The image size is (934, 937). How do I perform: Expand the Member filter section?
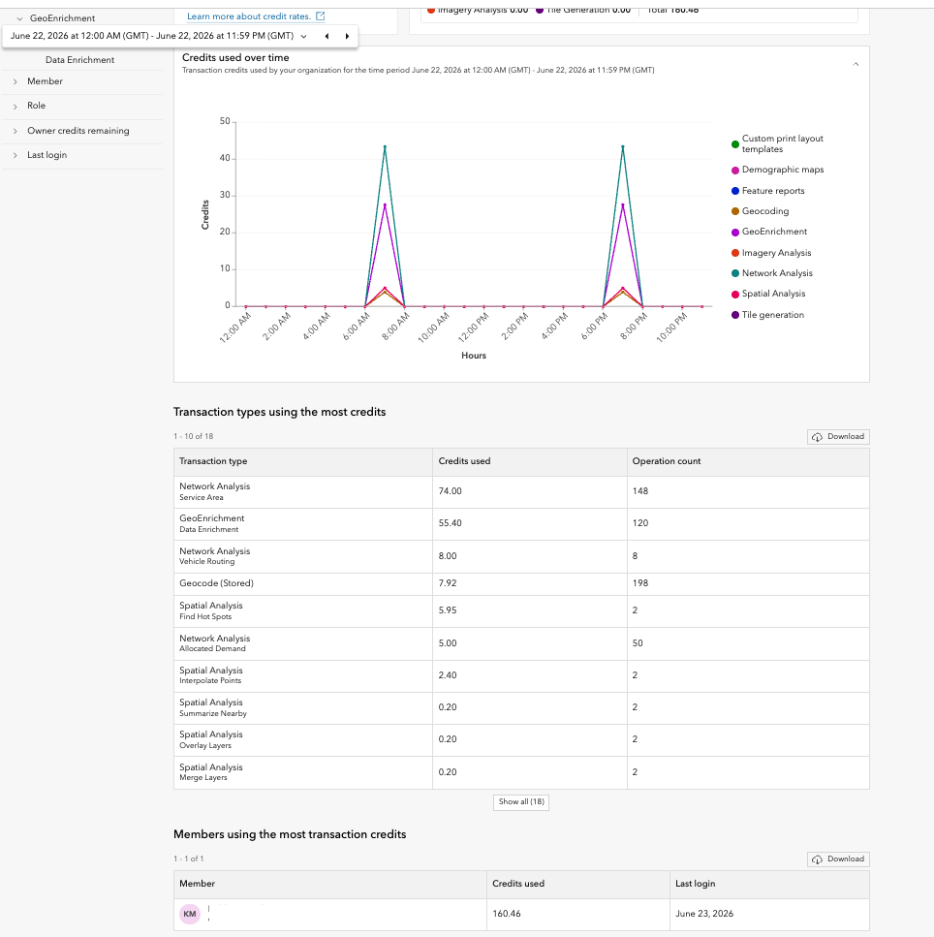click(82, 81)
